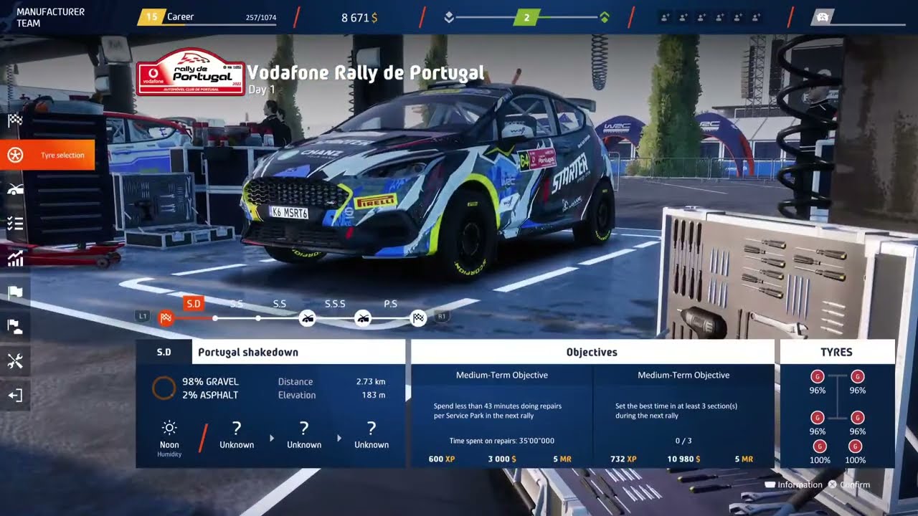918x516 pixels.
Task: Select the repairs time Medium-Term Objective card
Action: [x=502, y=416]
